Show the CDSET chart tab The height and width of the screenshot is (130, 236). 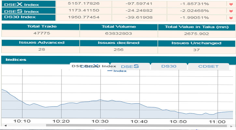coord(208,66)
